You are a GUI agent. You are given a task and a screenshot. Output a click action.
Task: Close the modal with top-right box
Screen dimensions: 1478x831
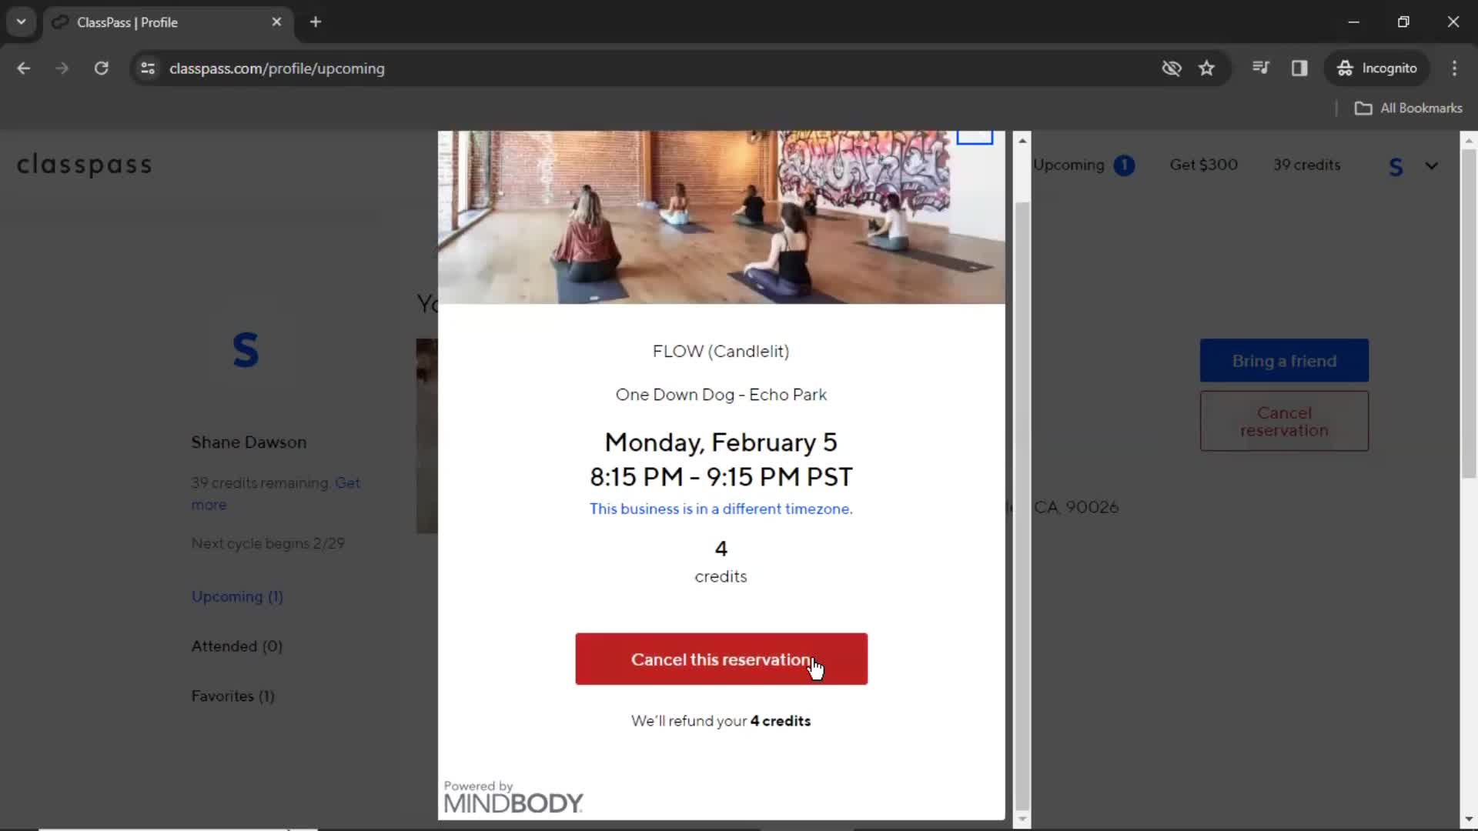[975, 136]
